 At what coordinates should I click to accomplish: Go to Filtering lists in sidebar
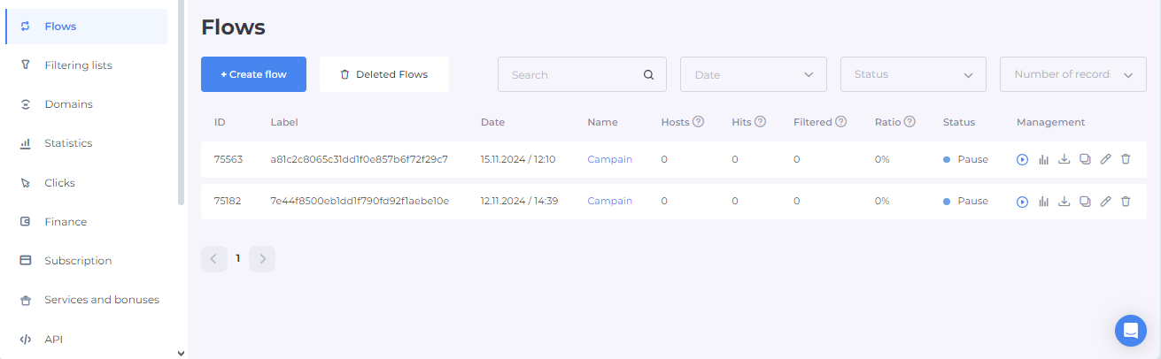pos(78,65)
